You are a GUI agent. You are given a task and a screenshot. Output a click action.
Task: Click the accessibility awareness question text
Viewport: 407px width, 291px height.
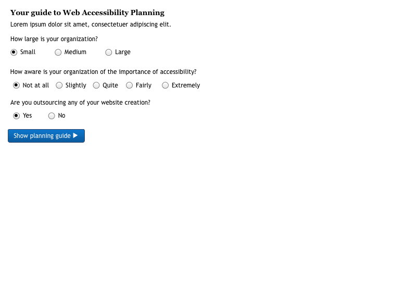pos(104,72)
